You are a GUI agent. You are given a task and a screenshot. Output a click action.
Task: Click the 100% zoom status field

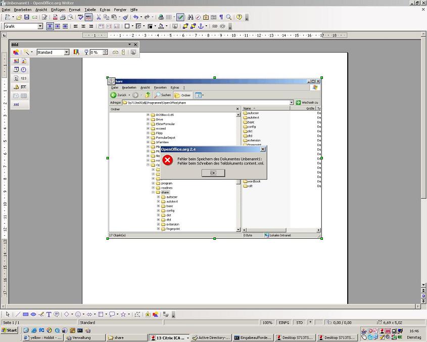click(x=267, y=322)
